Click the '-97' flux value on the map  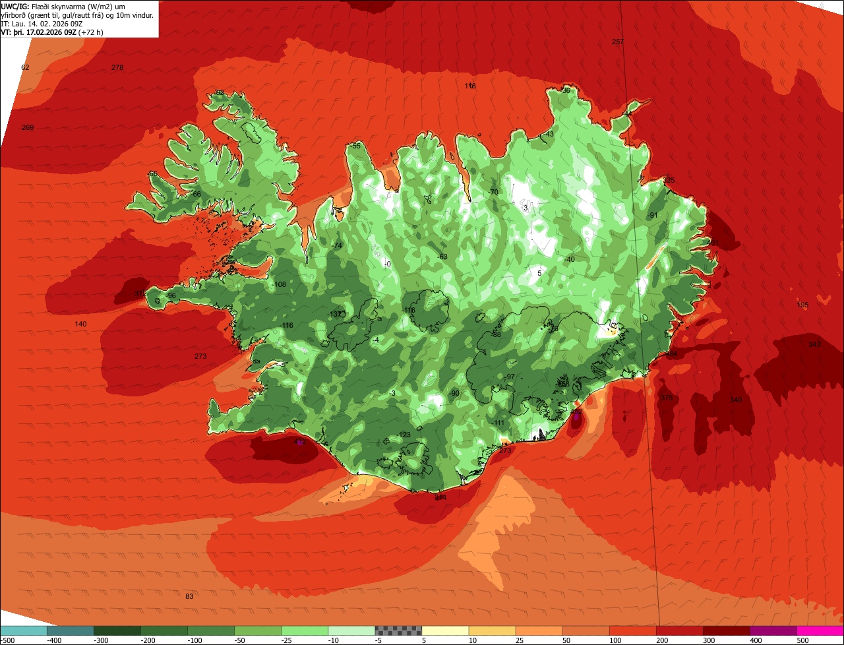pyautogui.click(x=509, y=377)
